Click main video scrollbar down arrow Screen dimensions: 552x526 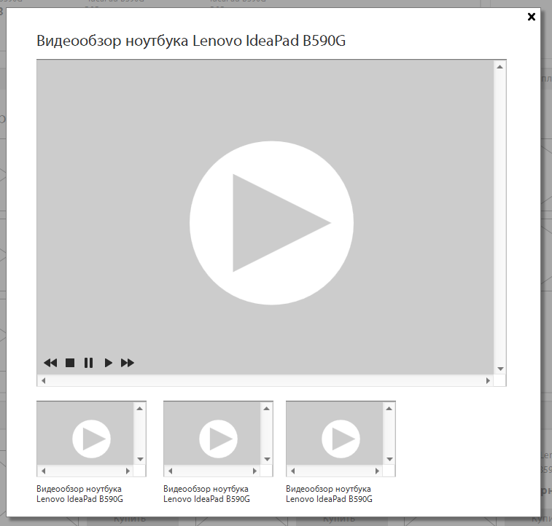(x=500, y=369)
